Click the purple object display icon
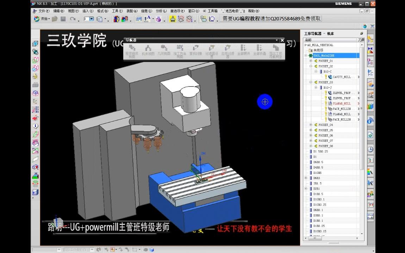 158,19
